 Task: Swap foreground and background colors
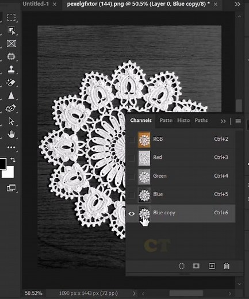pyautogui.click(x=13, y=160)
